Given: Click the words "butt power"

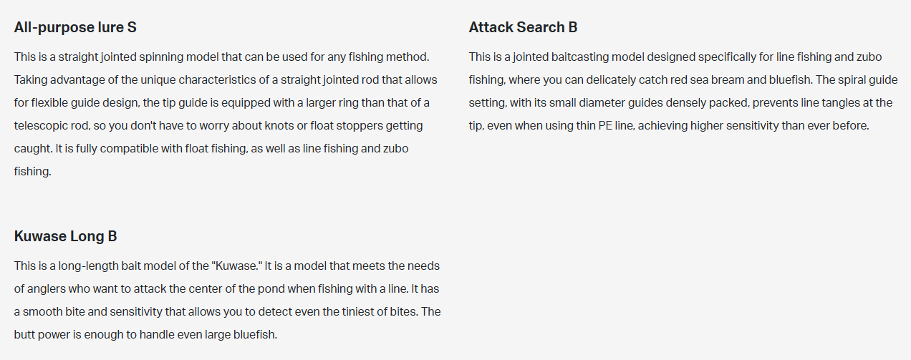Looking at the screenshot, I should (x=63, y=335).
